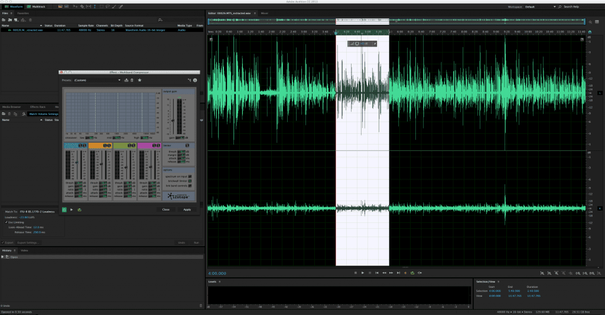Open the Presets dropdown in Multiband Compressor
This screenshot has width=605, height=315.
[x=97, y=80]
